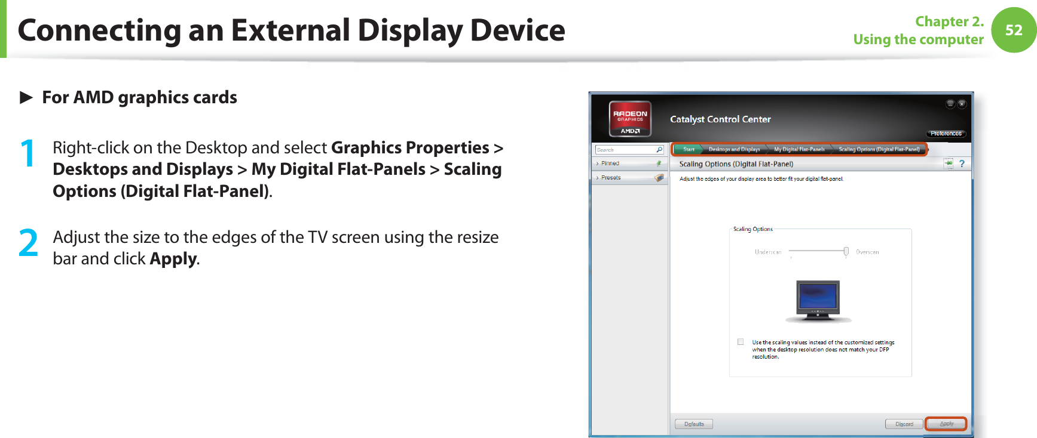Click 'Adjust the edges of your display' description
1037x438 pixels.
pos(761,179)
